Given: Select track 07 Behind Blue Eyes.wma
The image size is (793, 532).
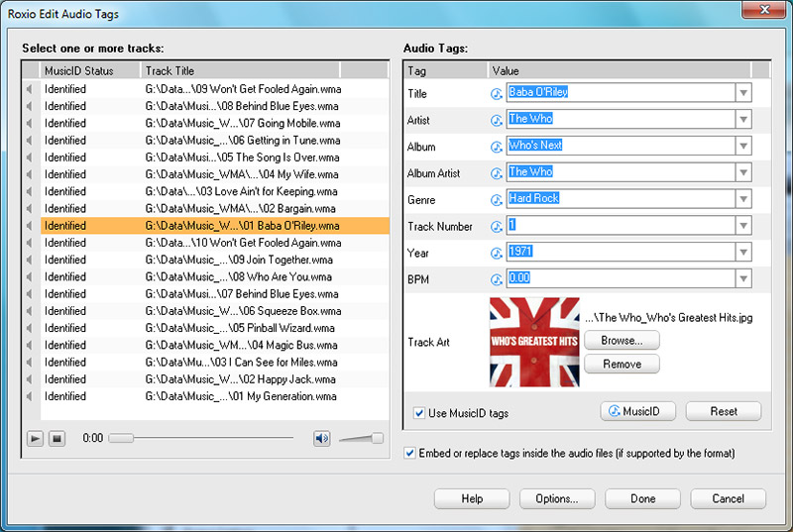Looking at the screenshot, I should 215,294.
